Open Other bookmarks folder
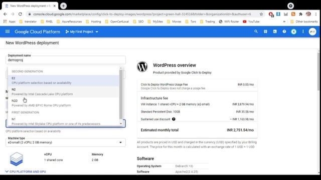 (304, 21)
